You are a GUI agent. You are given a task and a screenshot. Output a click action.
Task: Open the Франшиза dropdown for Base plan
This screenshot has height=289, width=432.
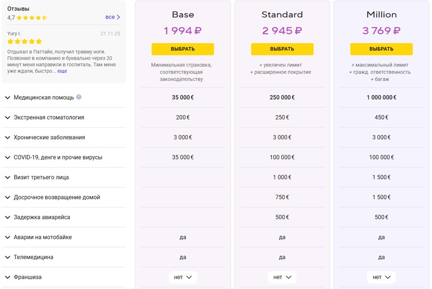(x=183, y=277)
